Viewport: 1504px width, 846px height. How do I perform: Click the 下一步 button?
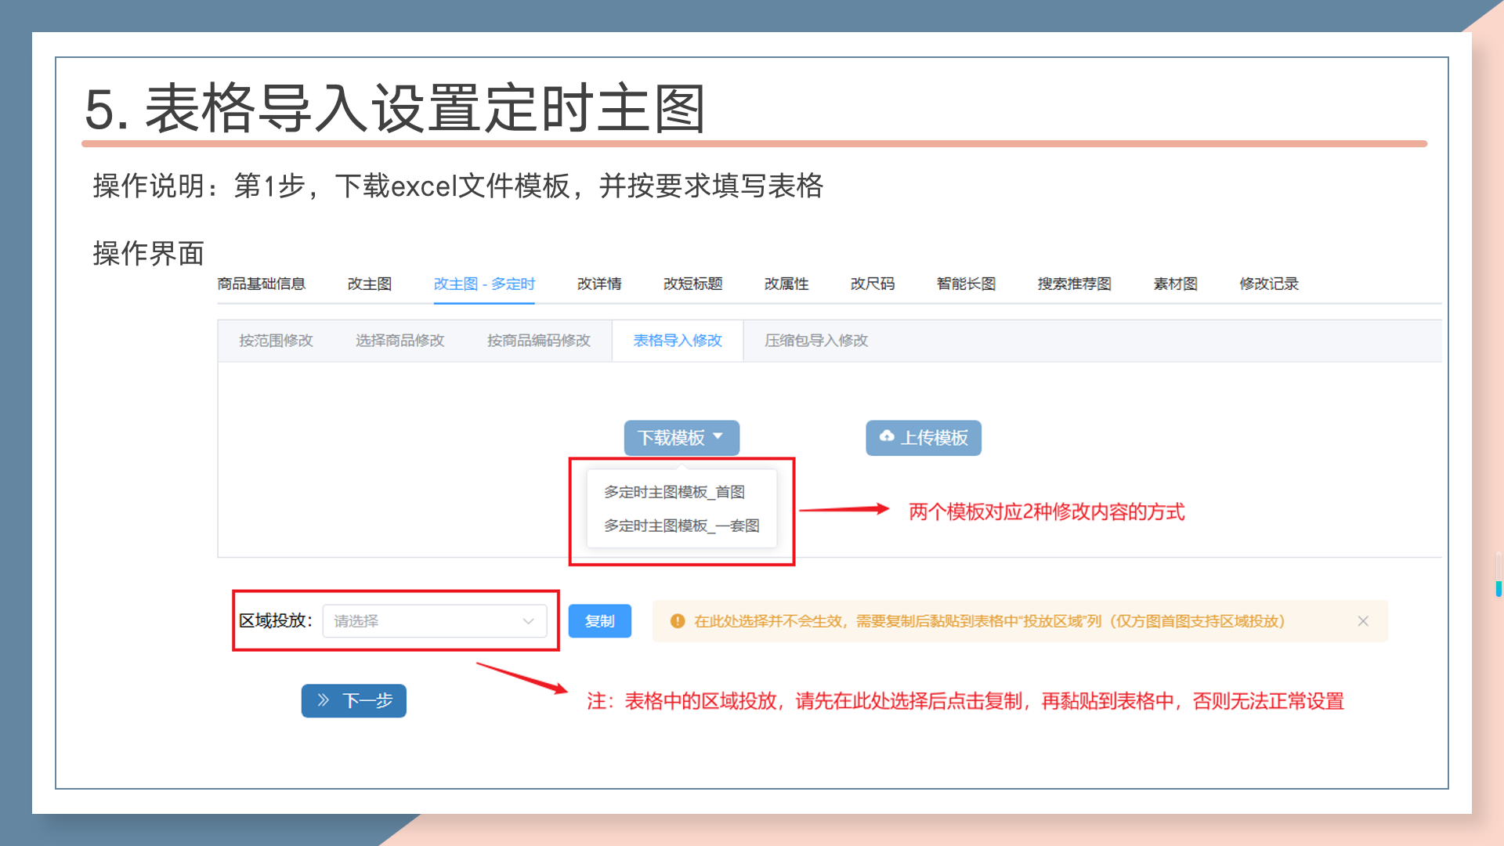[354, 700]
